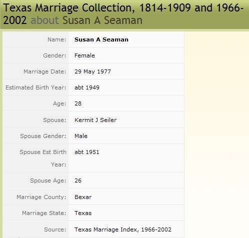Click the Source field label
This screenshot has height=238, width=249.
pos(55,229)
